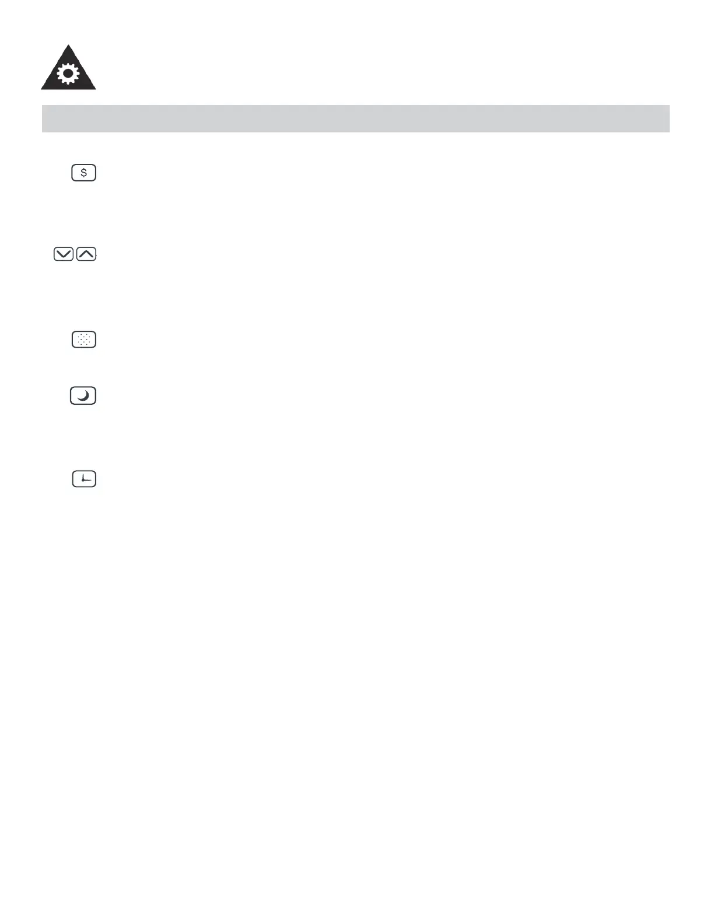Tap the black triangle with gear
Screen dimensions: 714x924
(68, 71)
